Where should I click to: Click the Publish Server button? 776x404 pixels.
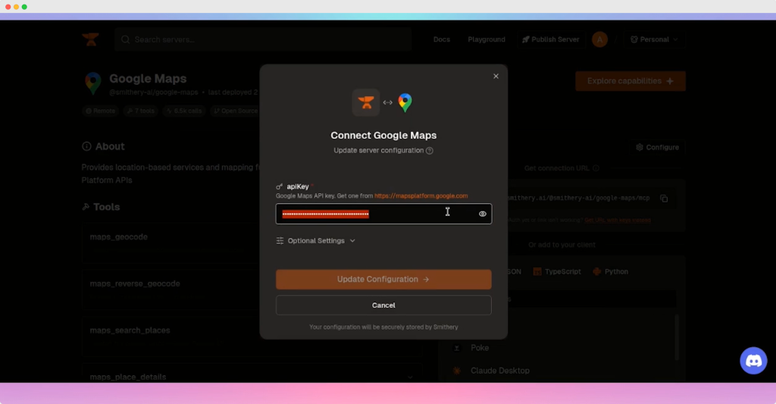[x=551, y=39]
